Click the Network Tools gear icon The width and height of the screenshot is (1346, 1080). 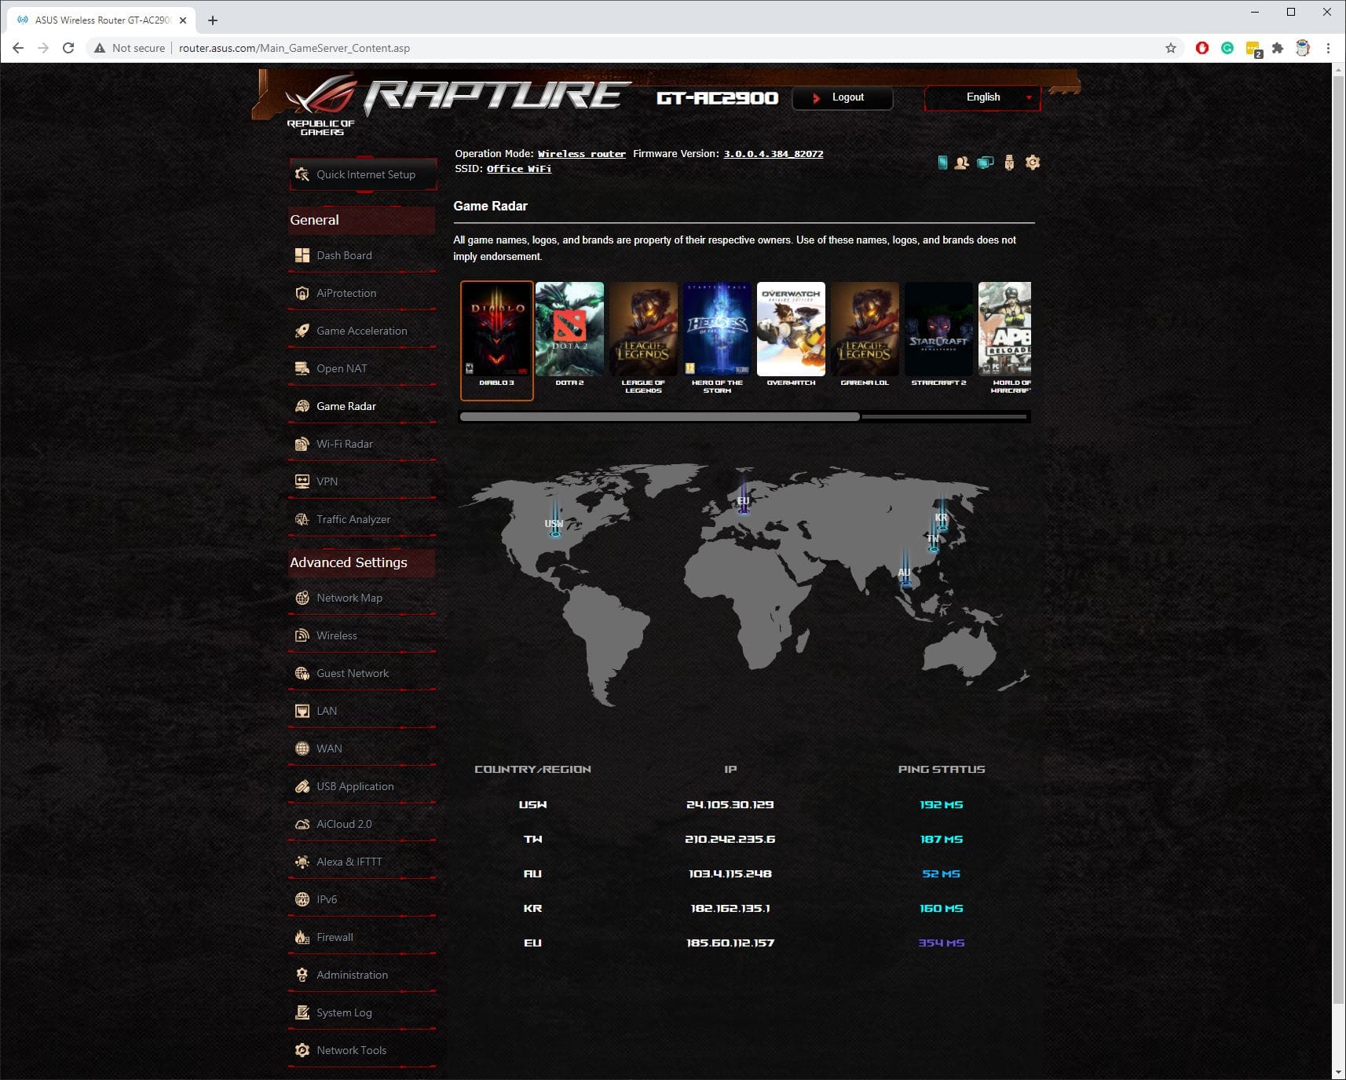point(302,1050)
